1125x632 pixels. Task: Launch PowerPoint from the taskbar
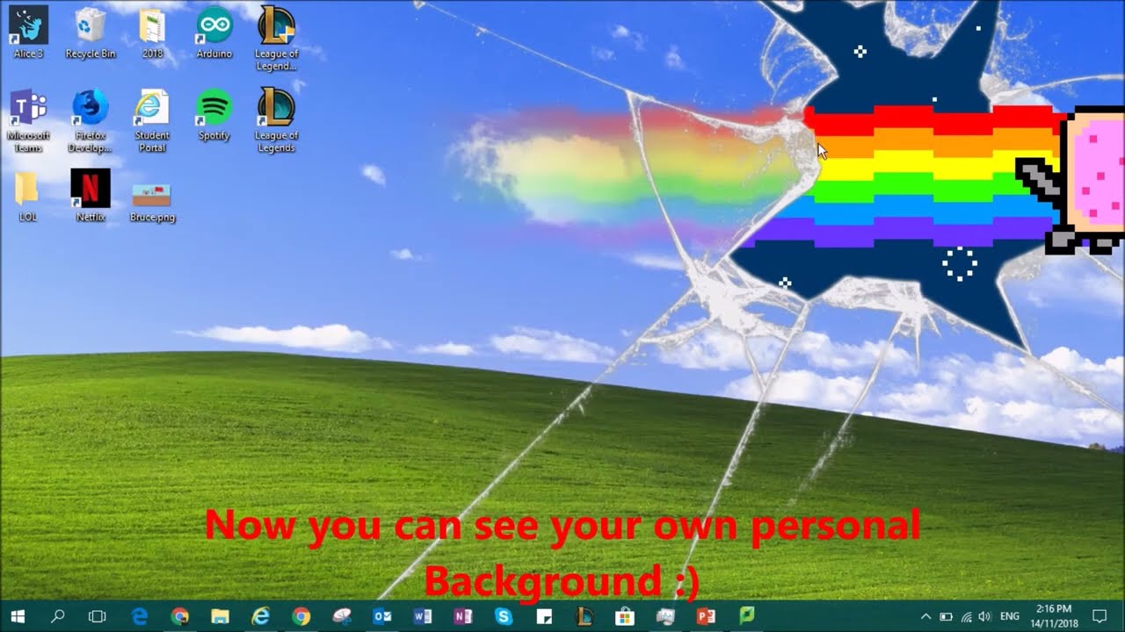click(706, 616)
